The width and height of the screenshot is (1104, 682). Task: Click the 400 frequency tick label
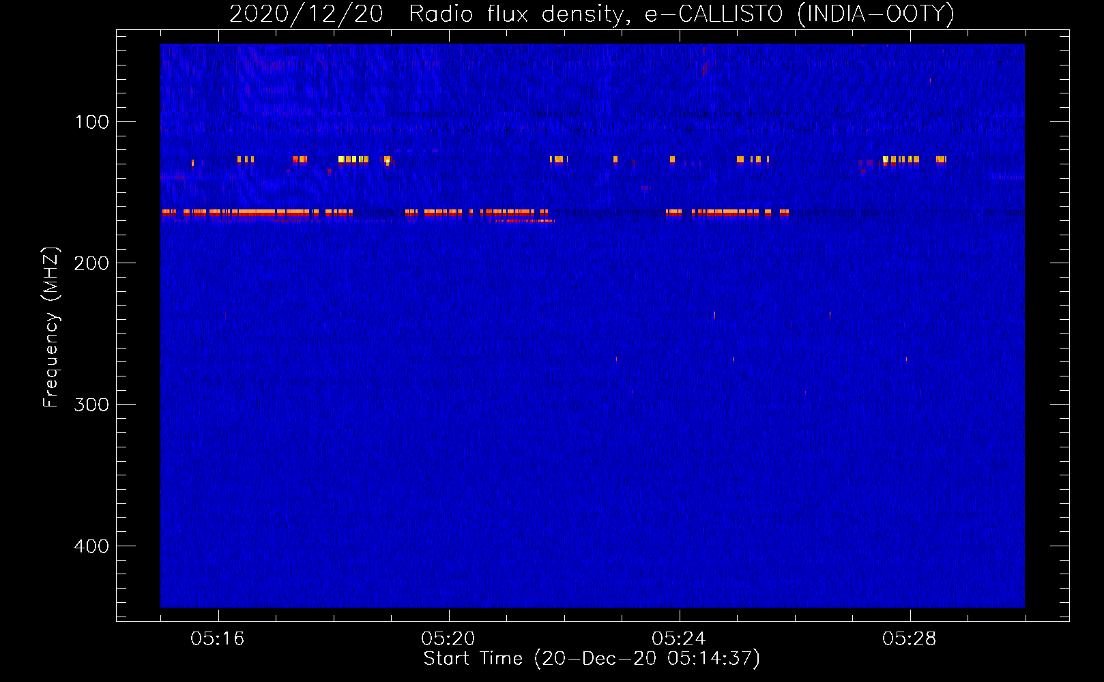91,546
